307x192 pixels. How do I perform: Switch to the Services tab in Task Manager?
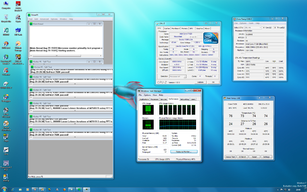click(x=163, y=99)
